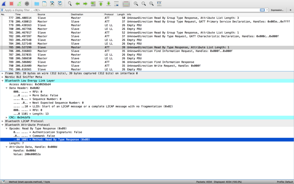Expand Bluetooth L2CAP Protocol
Viewport: 294px width, 184px height.
click(2, 121)
